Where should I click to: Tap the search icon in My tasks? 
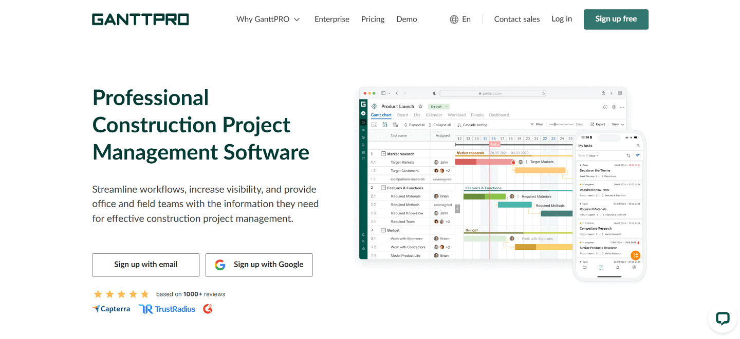click(638, 146)
